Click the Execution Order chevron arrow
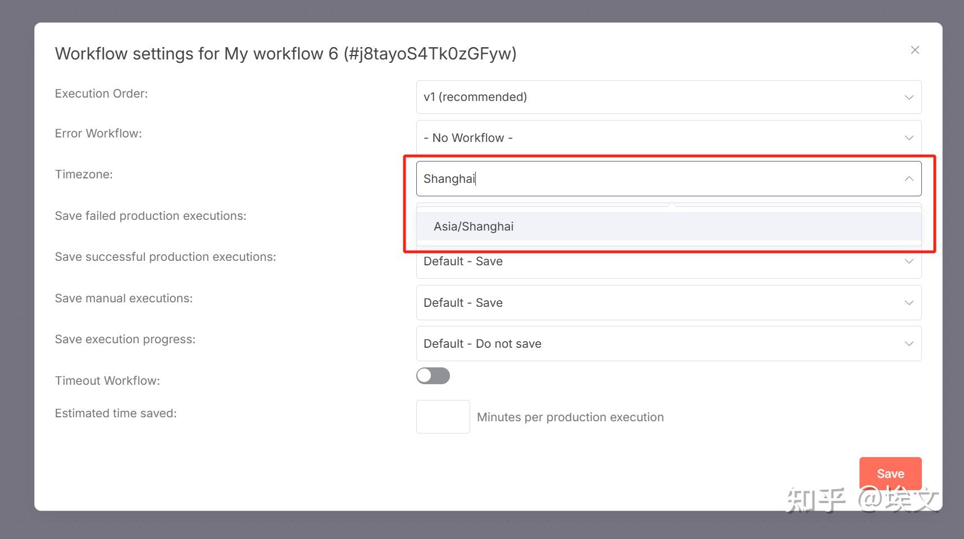This screenshot has width=964, height=539. [x=908, y=97]
